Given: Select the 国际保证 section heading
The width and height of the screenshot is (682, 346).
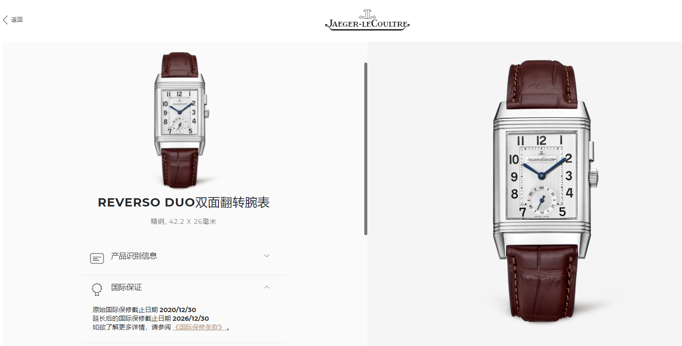Looking at the screenshot, I should click(126, 287).
